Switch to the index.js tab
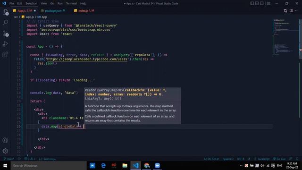The image size is (302, 170). point(84,11)
